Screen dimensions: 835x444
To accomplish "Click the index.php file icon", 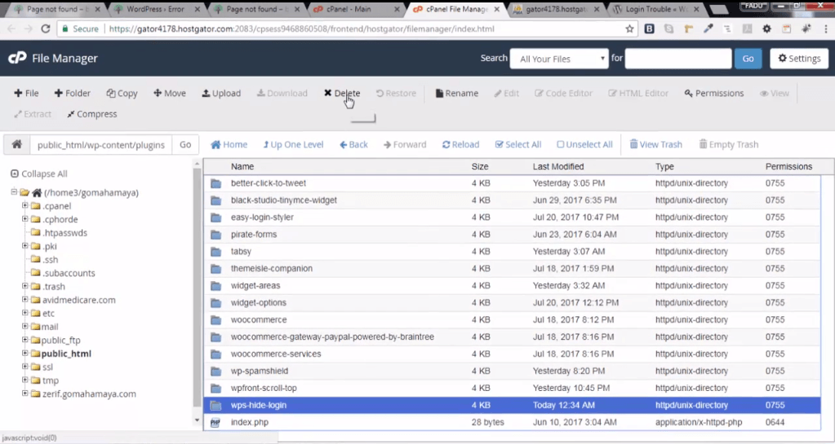I will click(x=215, y=422).
